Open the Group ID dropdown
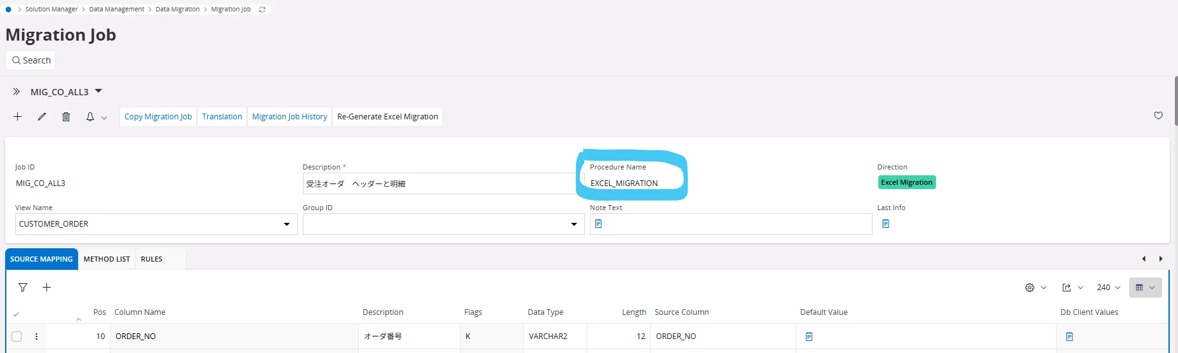 573,224
